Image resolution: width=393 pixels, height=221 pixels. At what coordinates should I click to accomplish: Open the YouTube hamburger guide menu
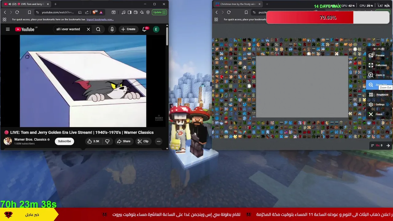pos(8,29)
